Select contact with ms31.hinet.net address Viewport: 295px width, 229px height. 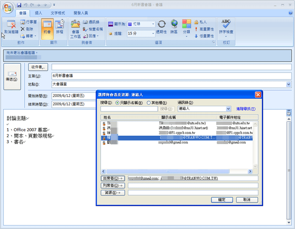coord(177,128)
